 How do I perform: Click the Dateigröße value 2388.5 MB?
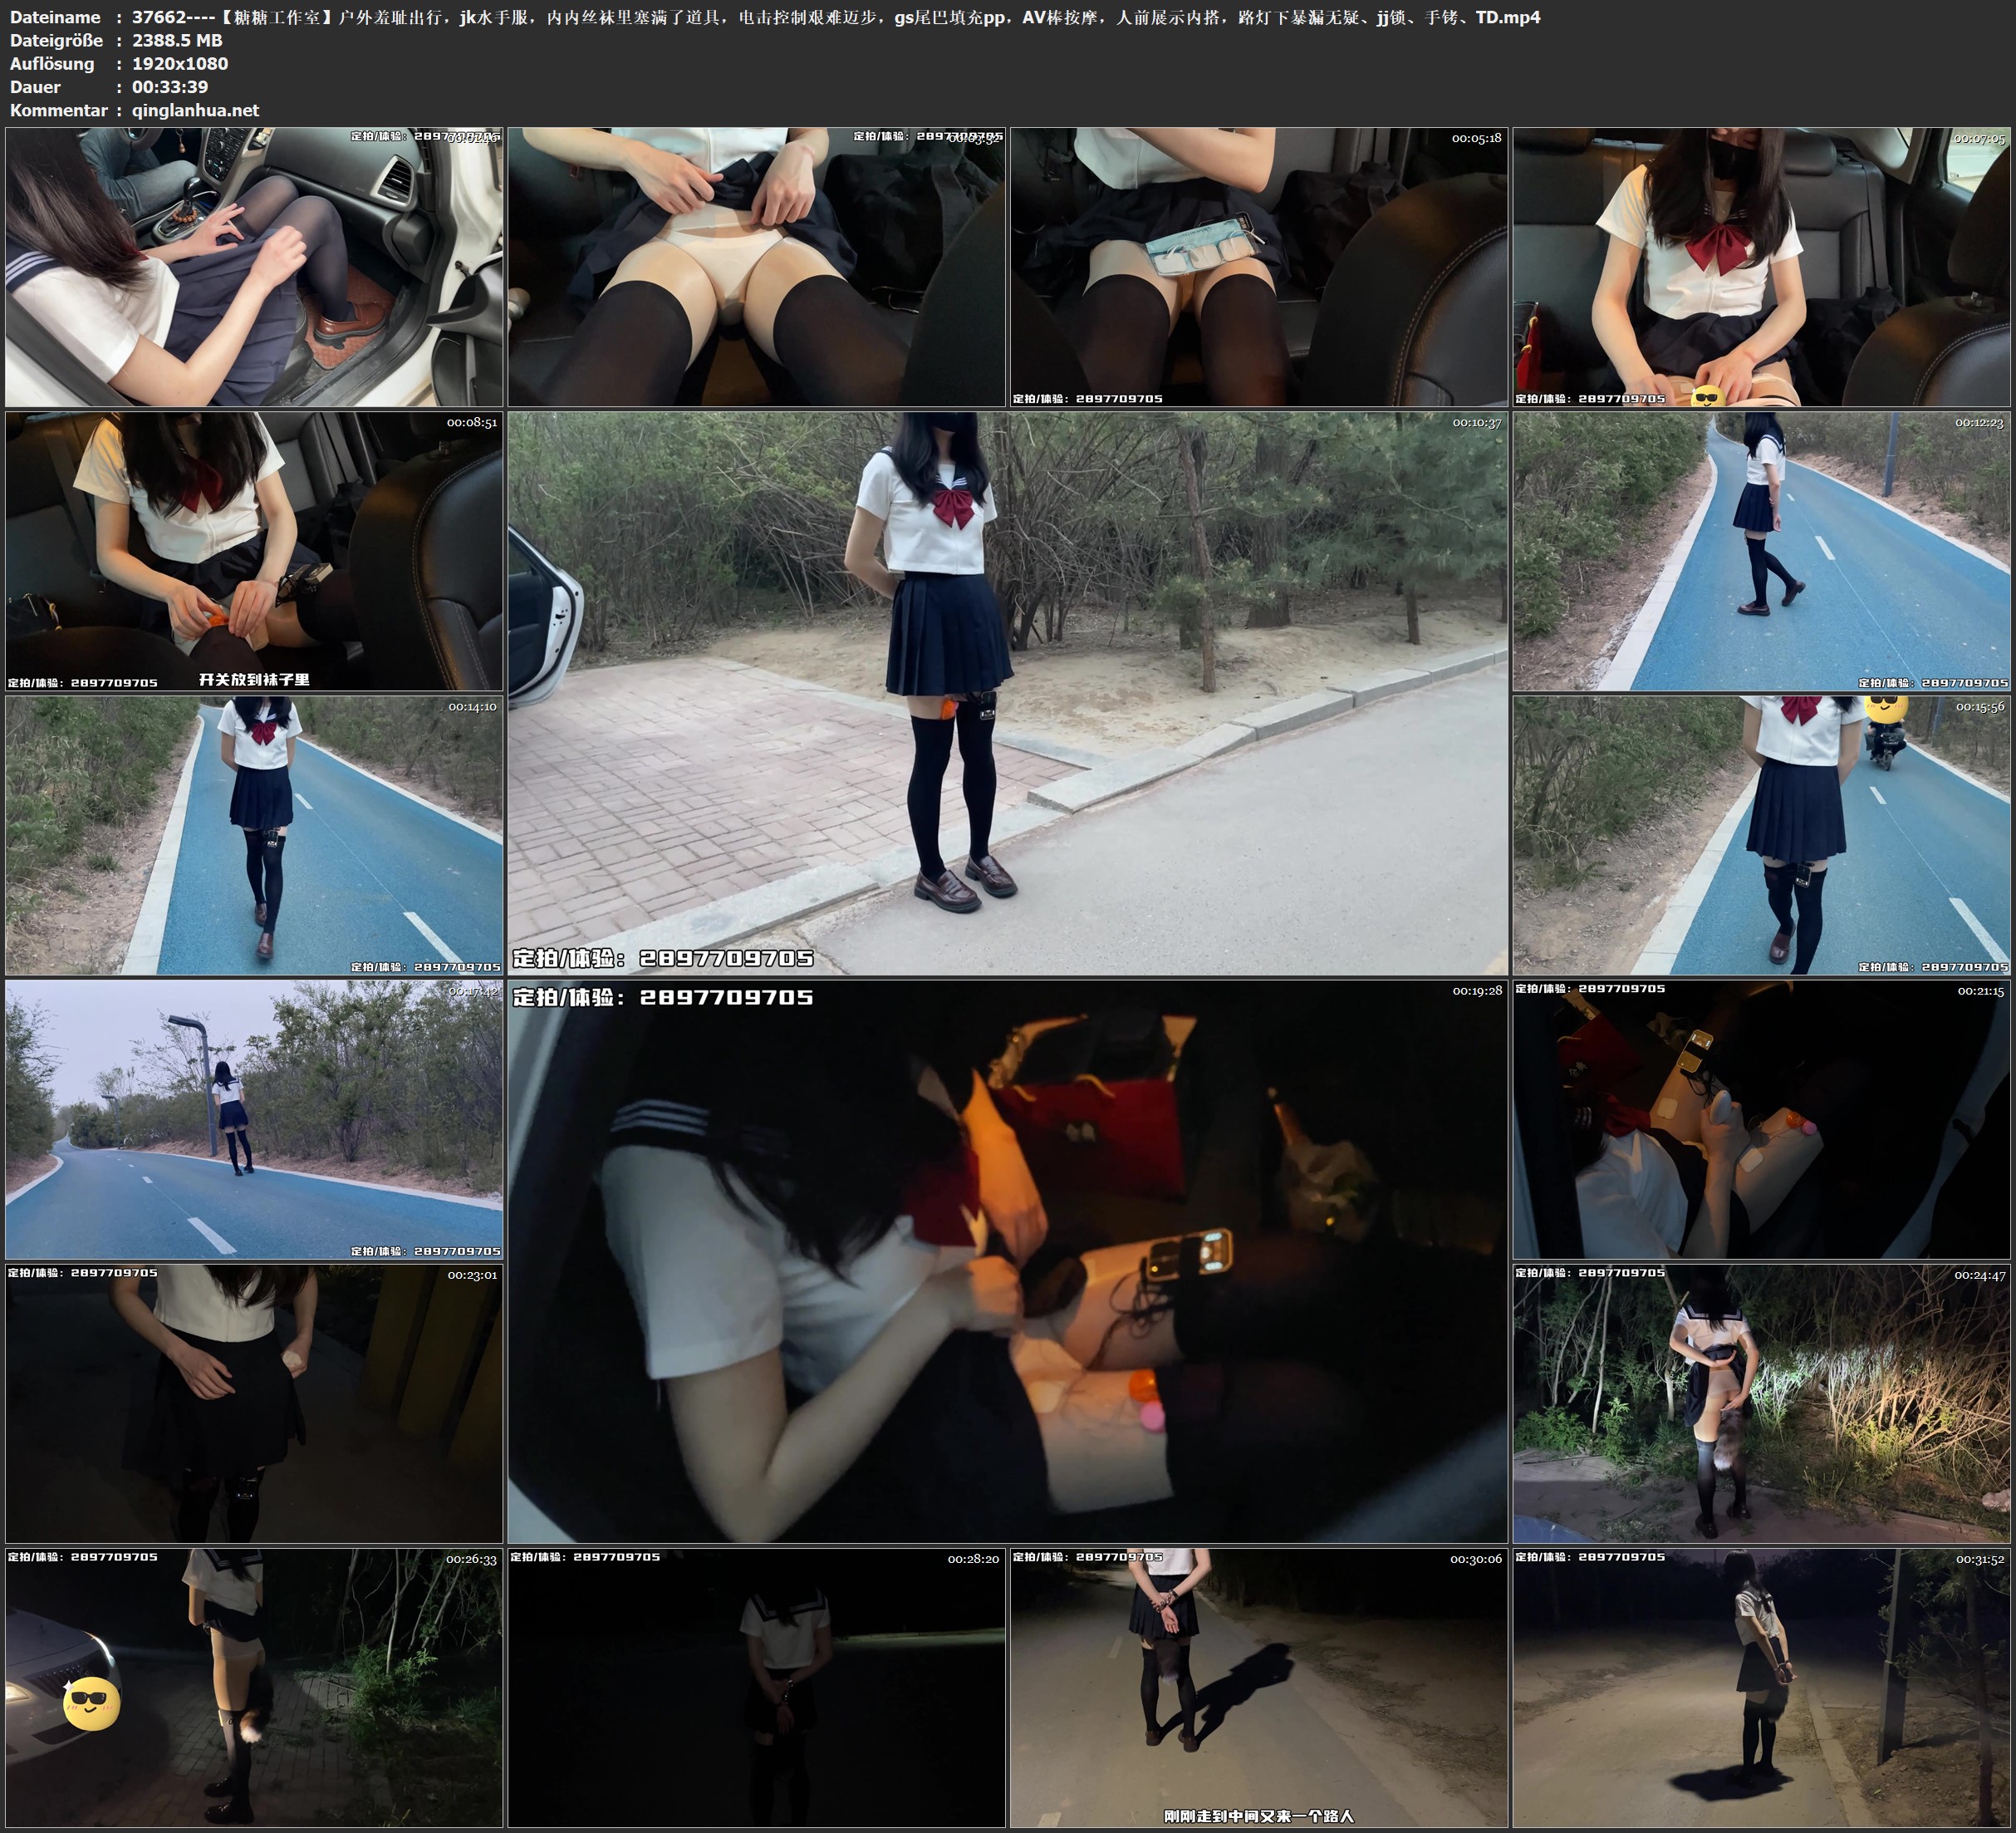pos(177,40)
